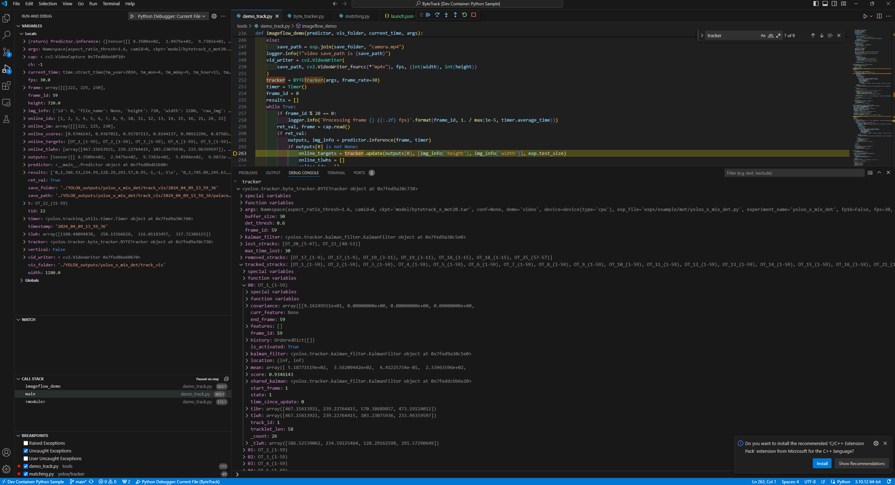Click the debug console filter input

(x=793, y=173)
